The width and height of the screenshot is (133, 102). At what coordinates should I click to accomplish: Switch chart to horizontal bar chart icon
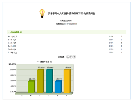pyautogui.click(x=71, y=57)
